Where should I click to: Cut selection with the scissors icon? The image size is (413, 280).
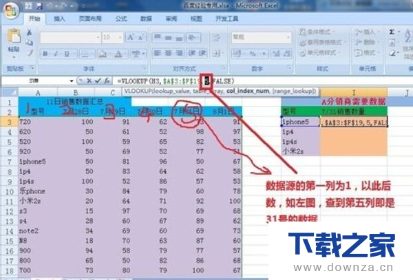(x=29, y=32)
